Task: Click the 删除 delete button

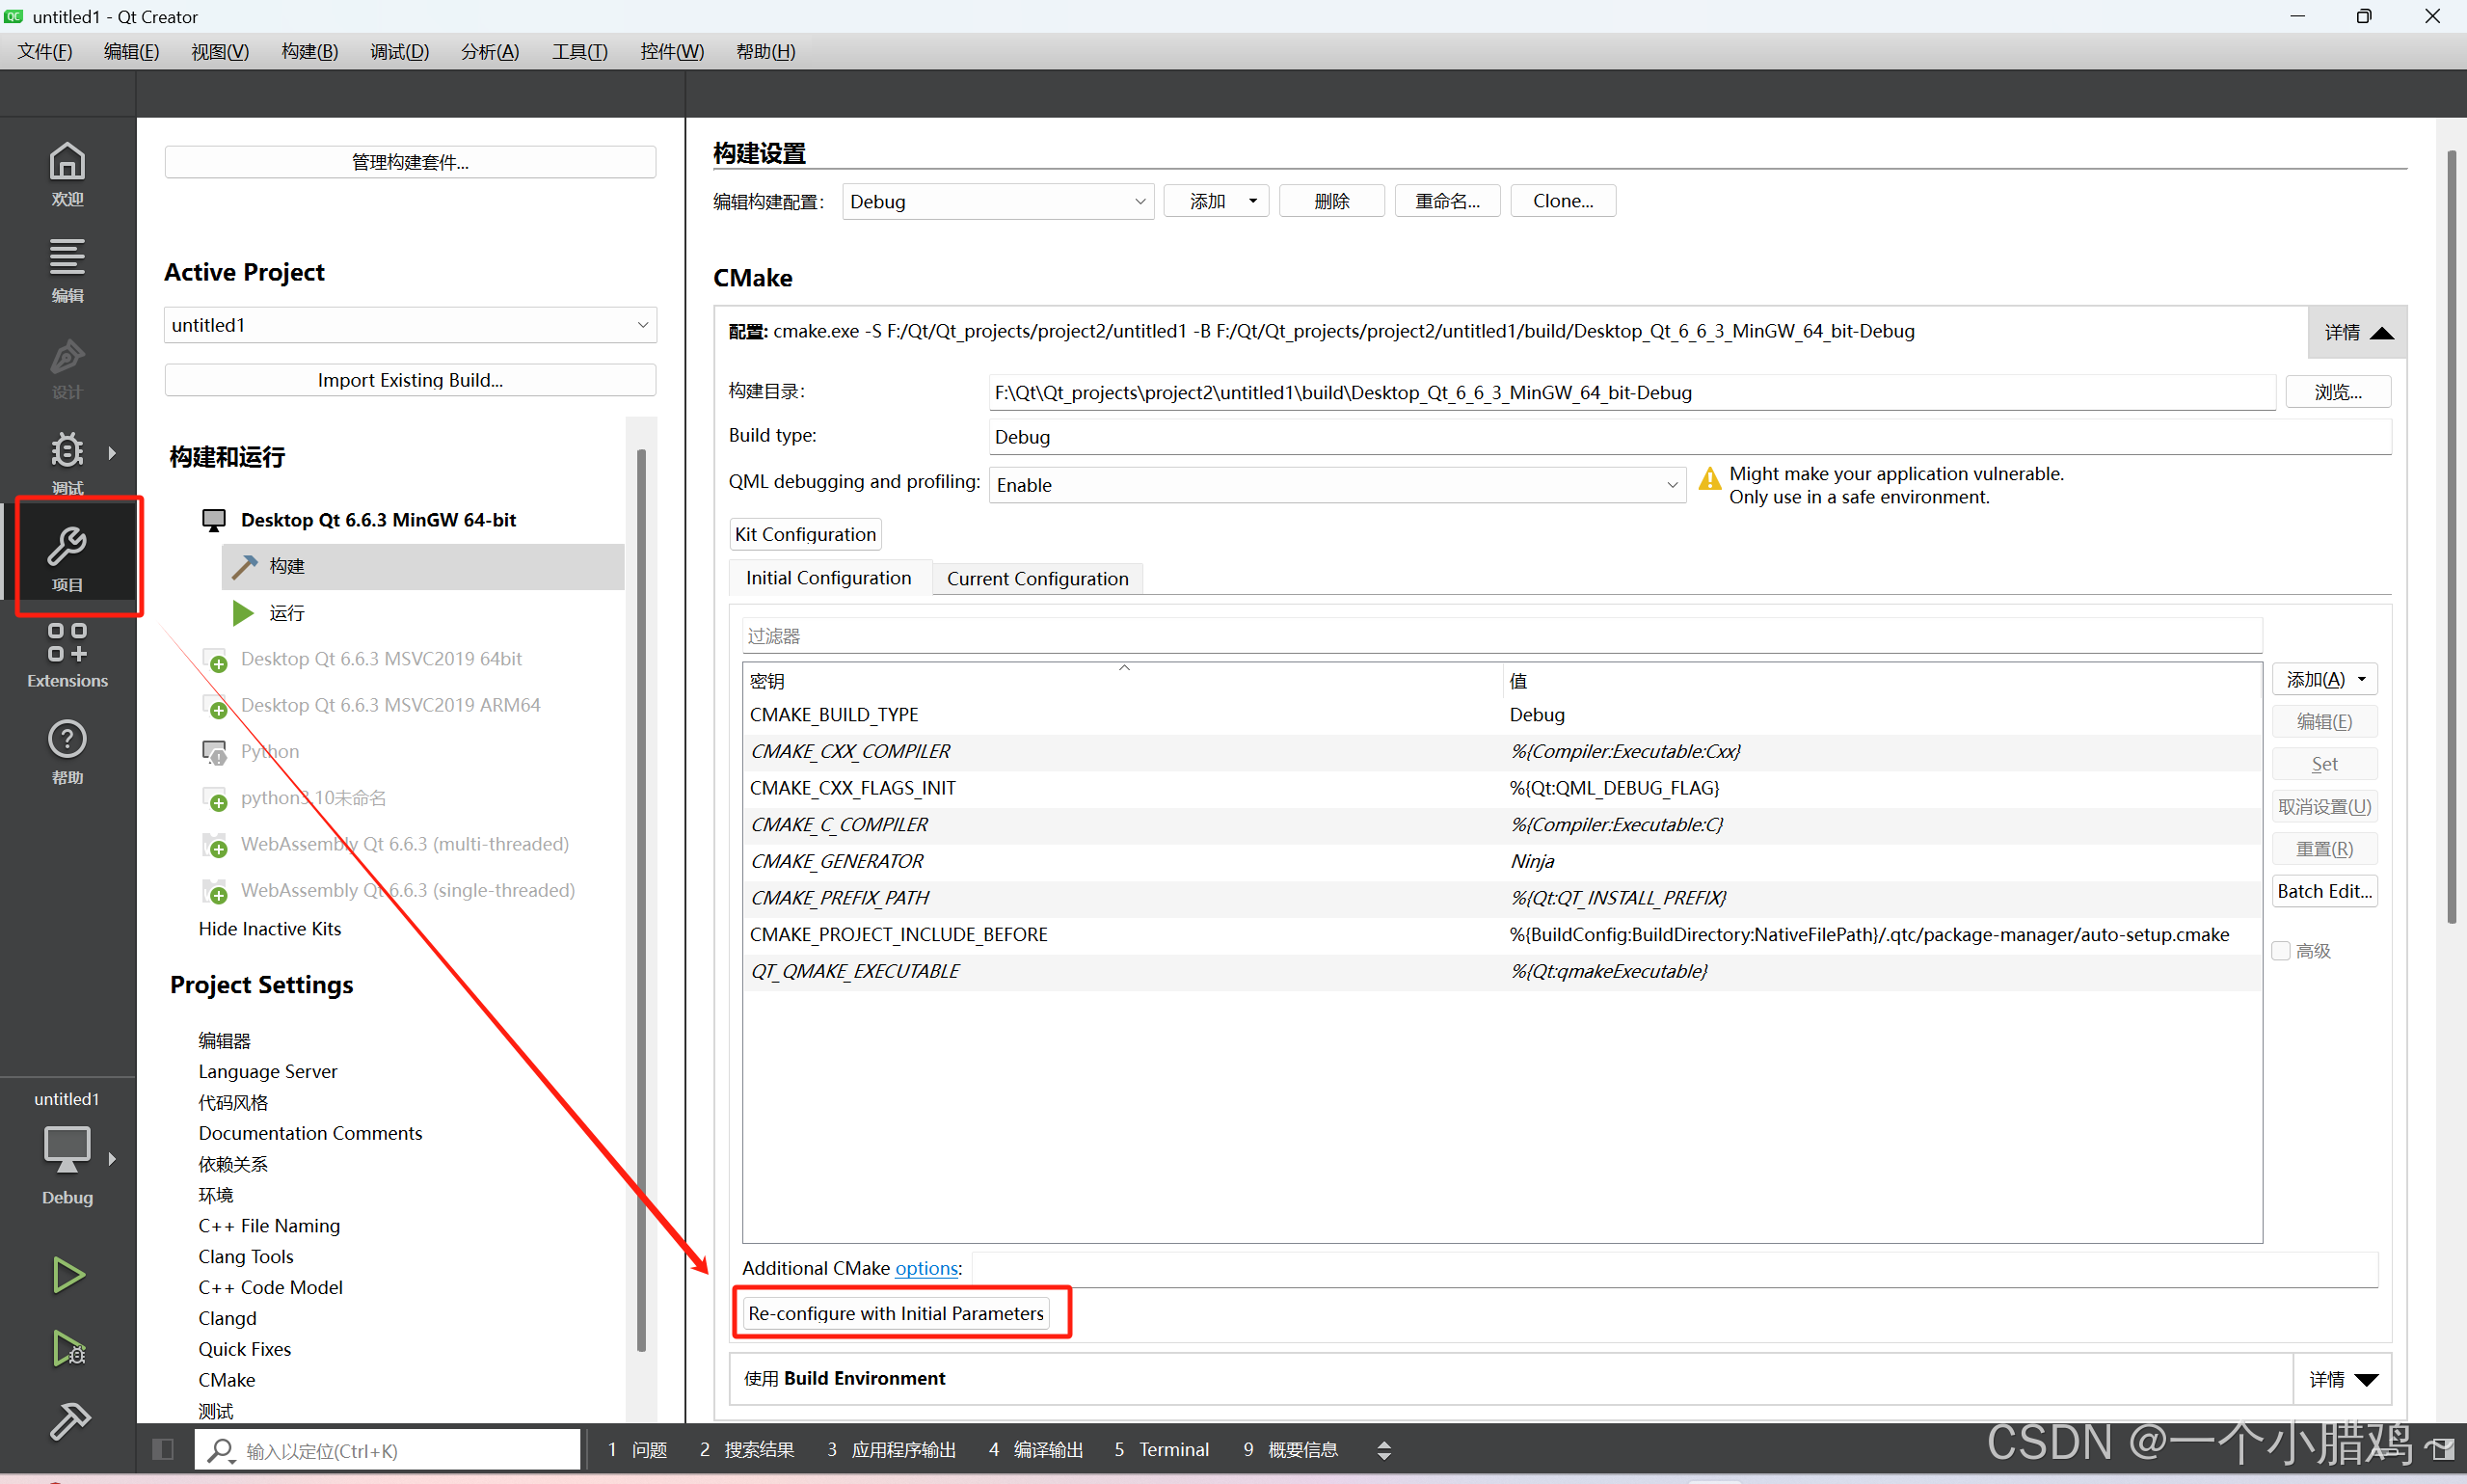Action: tap(1331, 201)
